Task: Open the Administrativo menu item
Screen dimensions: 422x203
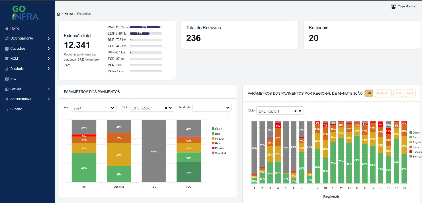Action: [x=21, y=99]
